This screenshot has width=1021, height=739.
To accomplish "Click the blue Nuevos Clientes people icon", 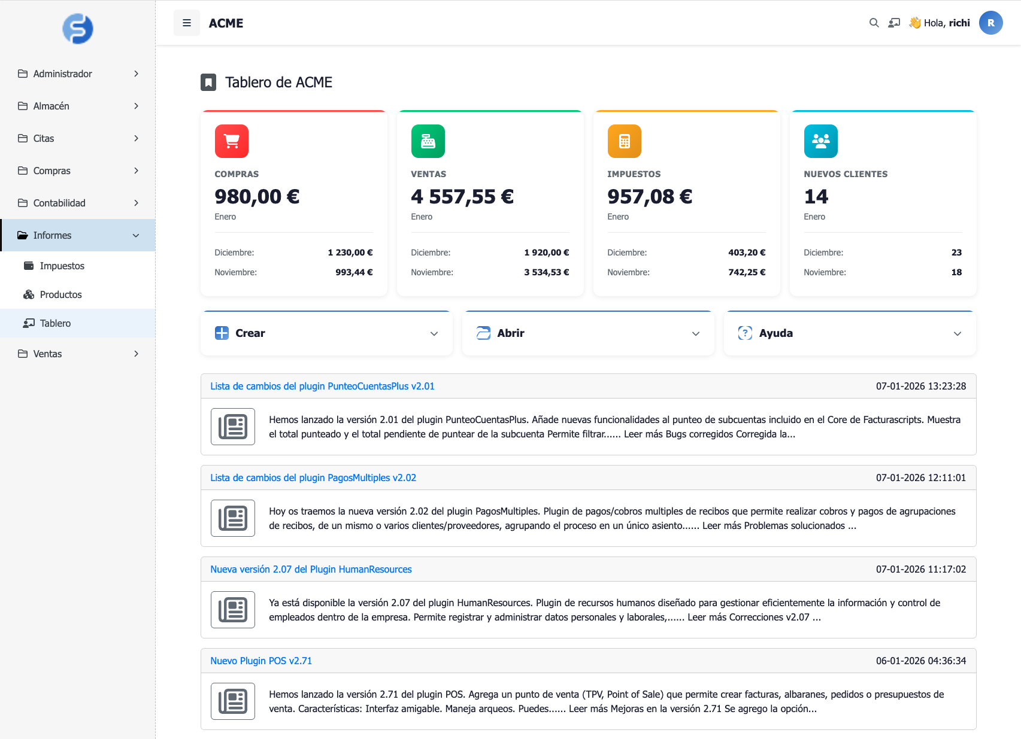I will point(820,141).
